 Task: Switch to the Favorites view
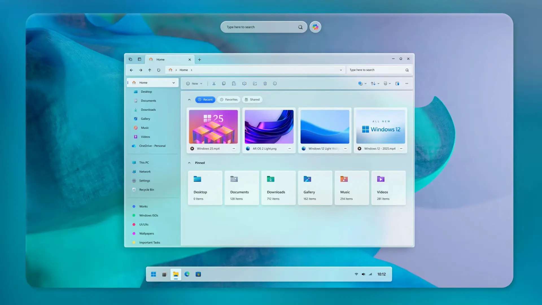click(229, 99)
